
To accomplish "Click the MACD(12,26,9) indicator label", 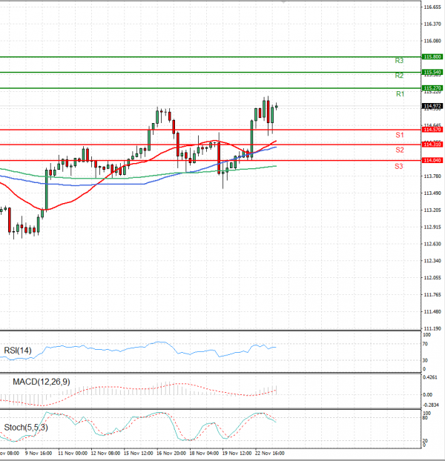I will 42,382.
